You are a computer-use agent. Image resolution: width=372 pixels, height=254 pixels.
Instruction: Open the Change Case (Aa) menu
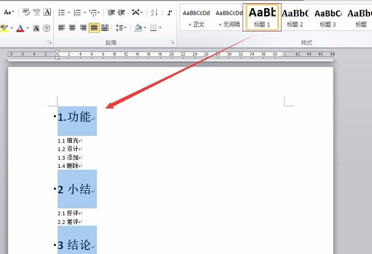pos(9,12)
